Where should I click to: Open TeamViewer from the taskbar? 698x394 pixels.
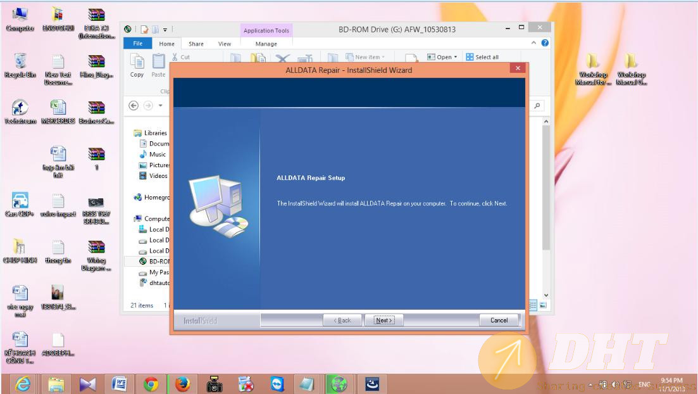click(x=277, y=384)
